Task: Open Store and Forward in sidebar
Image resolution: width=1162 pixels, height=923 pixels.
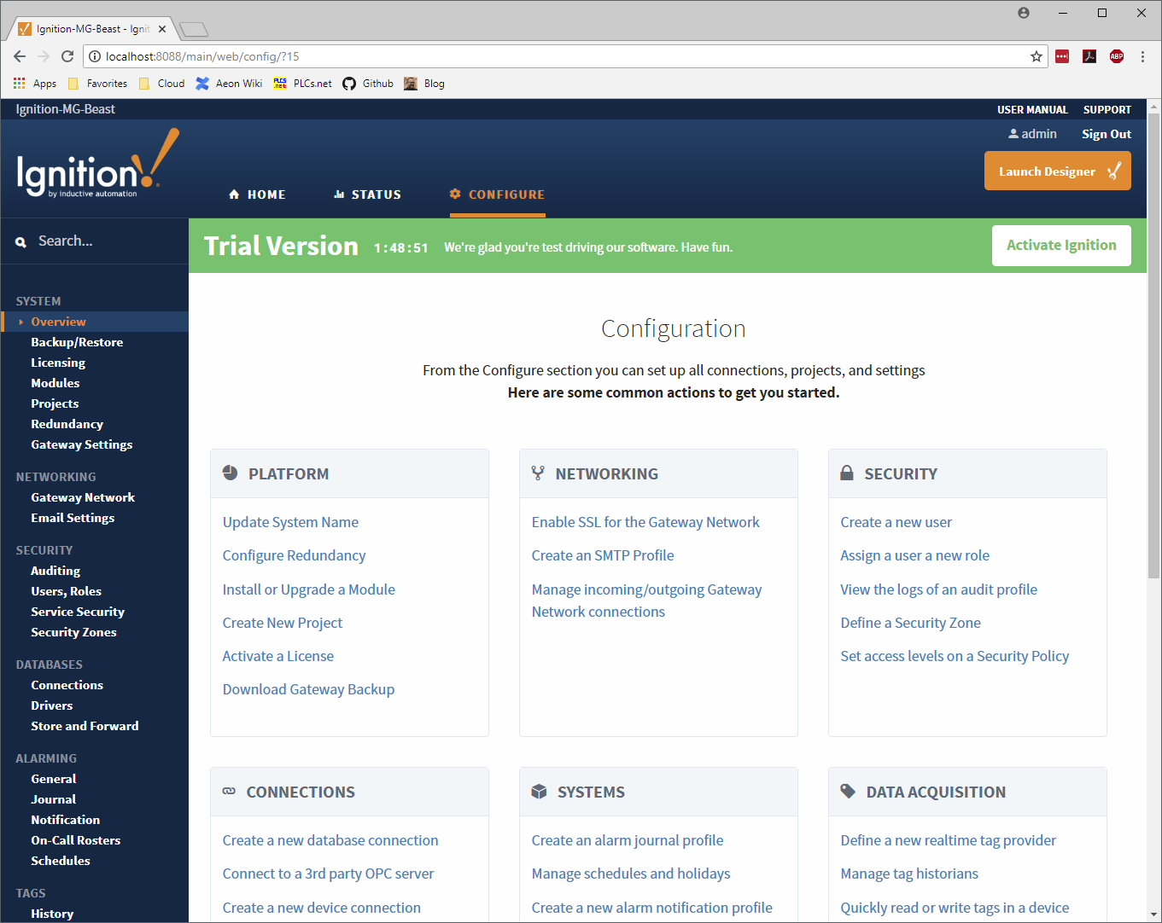Action: 85,726
